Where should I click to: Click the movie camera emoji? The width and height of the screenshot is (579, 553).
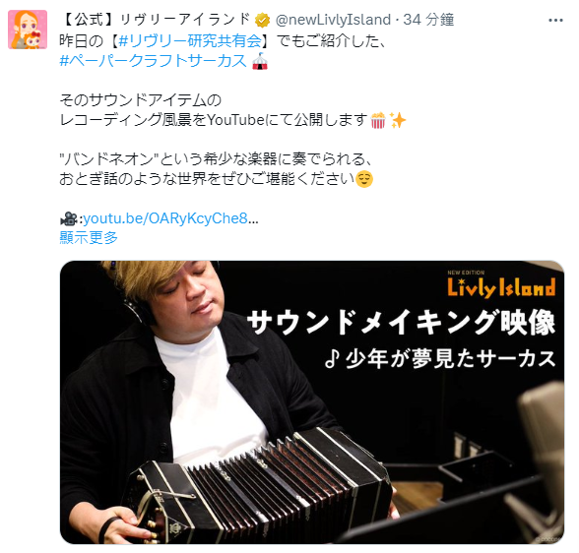tap(68, 218)
